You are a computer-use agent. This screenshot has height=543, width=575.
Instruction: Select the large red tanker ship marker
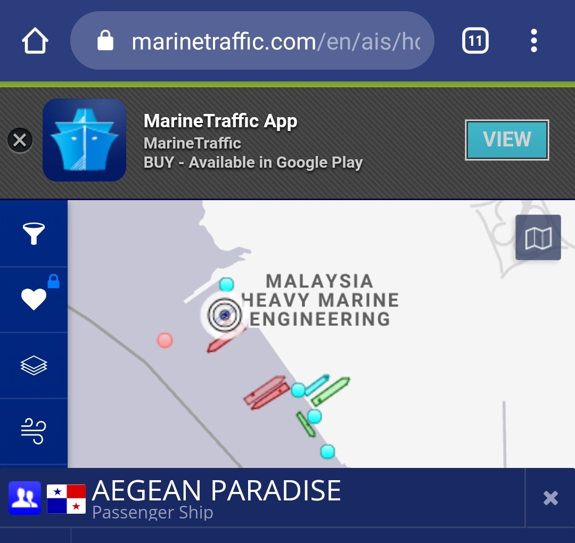(267, 392)
